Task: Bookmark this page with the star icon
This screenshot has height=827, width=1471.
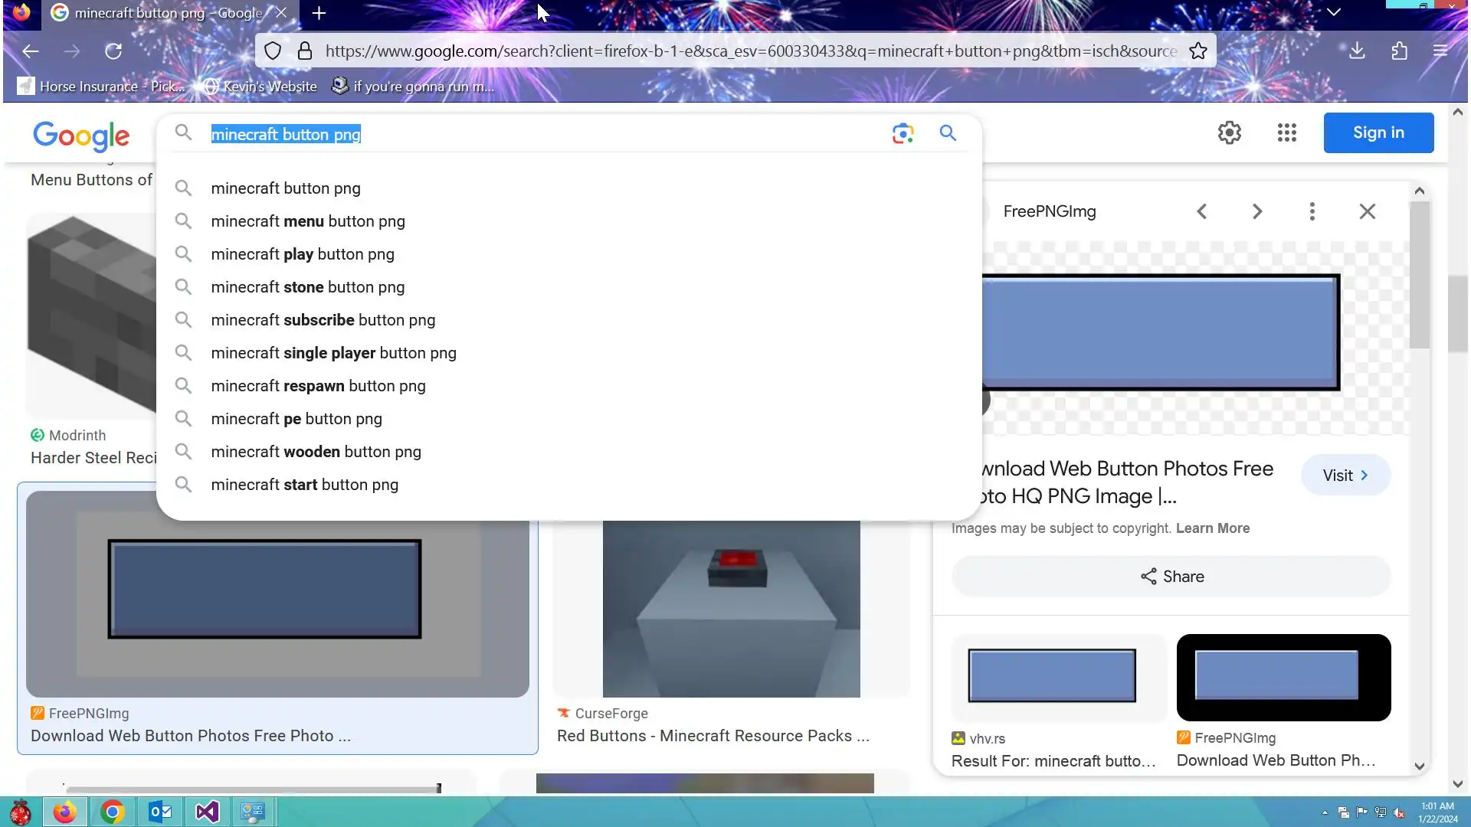Action: (x=1198, y=51)
